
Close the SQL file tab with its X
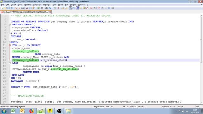(x=50, y=12)
